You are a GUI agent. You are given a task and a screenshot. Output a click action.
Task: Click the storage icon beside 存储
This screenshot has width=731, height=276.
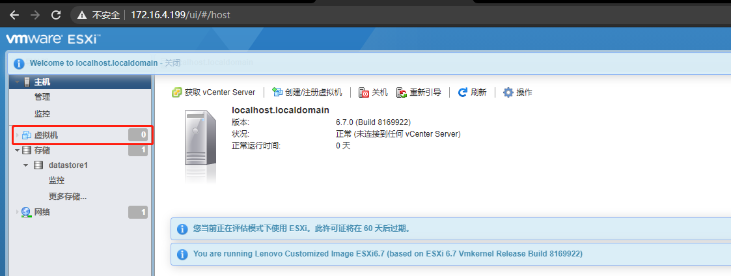[27, 150]
